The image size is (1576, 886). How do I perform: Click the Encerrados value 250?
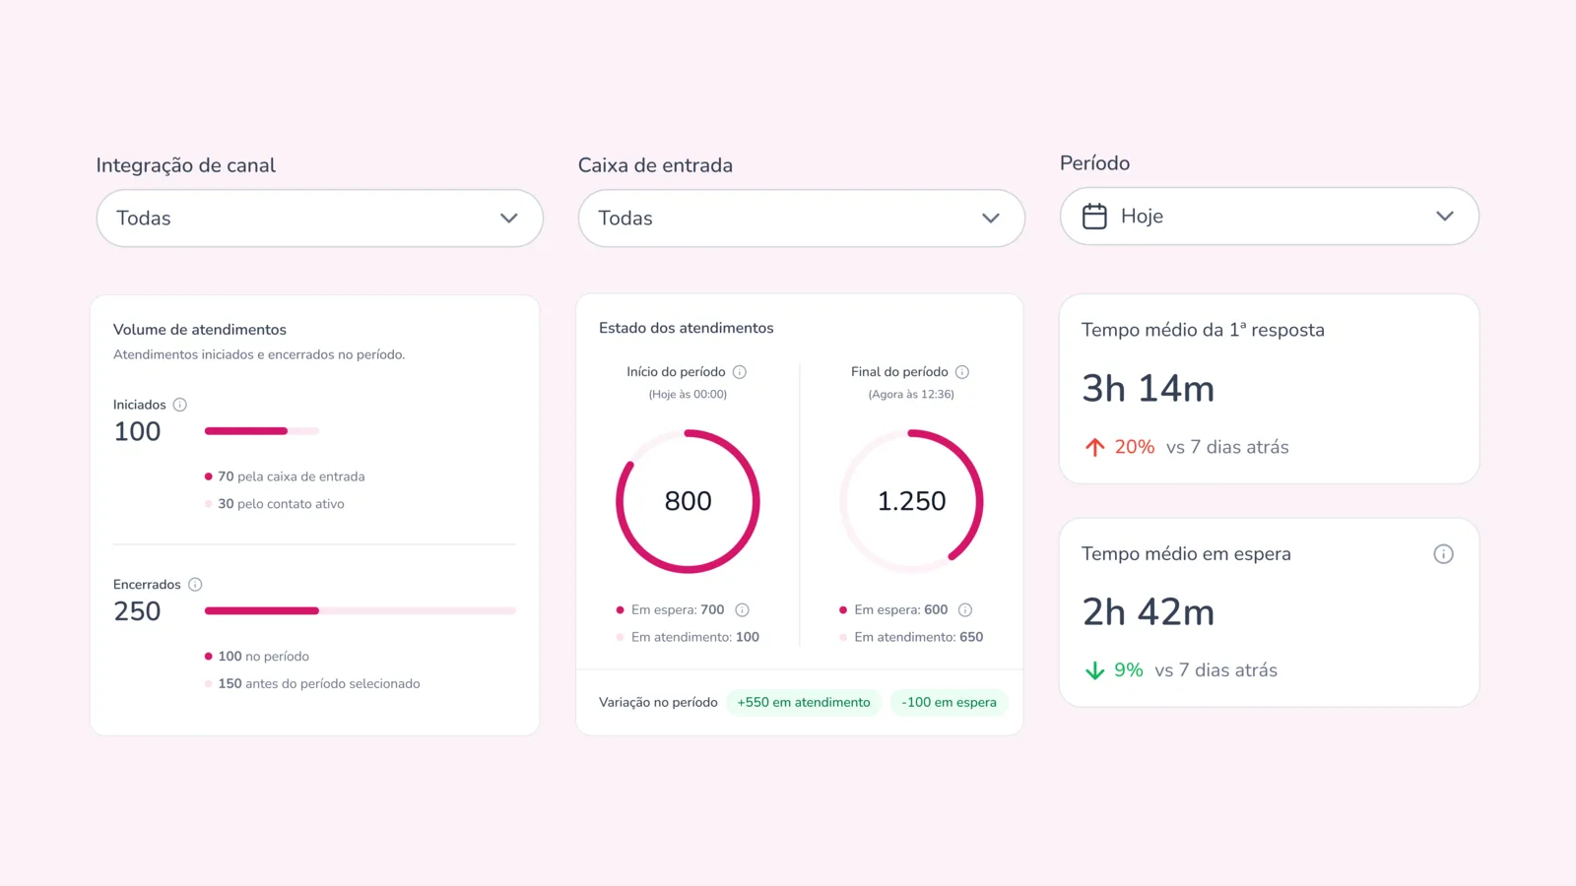click(x=137, y=612)
